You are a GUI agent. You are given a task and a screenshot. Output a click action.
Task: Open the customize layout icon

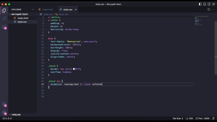pyautogui.click(x=213, y=4)
